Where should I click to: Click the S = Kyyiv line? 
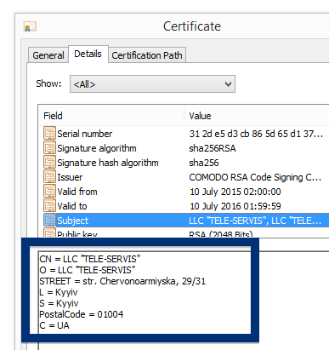click(59, 303)
